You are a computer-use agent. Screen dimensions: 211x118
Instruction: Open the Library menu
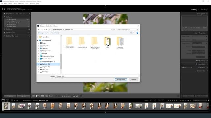pos(10,4)
